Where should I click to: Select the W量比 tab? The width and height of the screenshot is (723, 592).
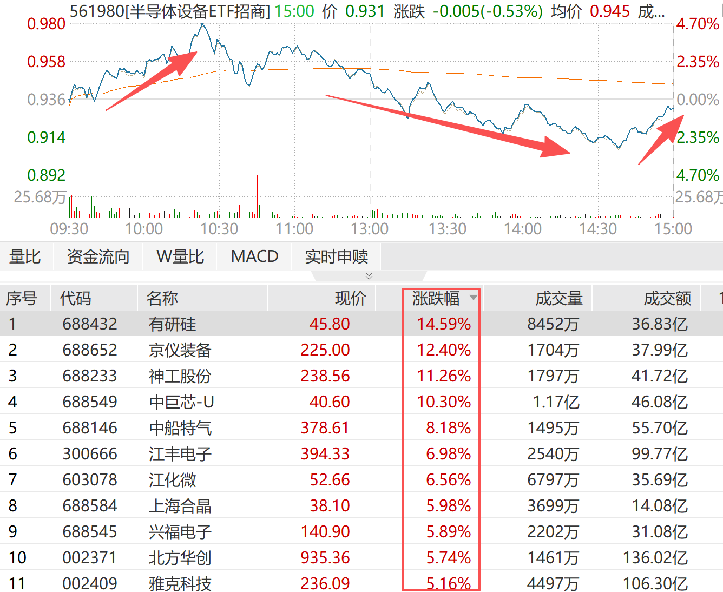(x=180, y=256)
